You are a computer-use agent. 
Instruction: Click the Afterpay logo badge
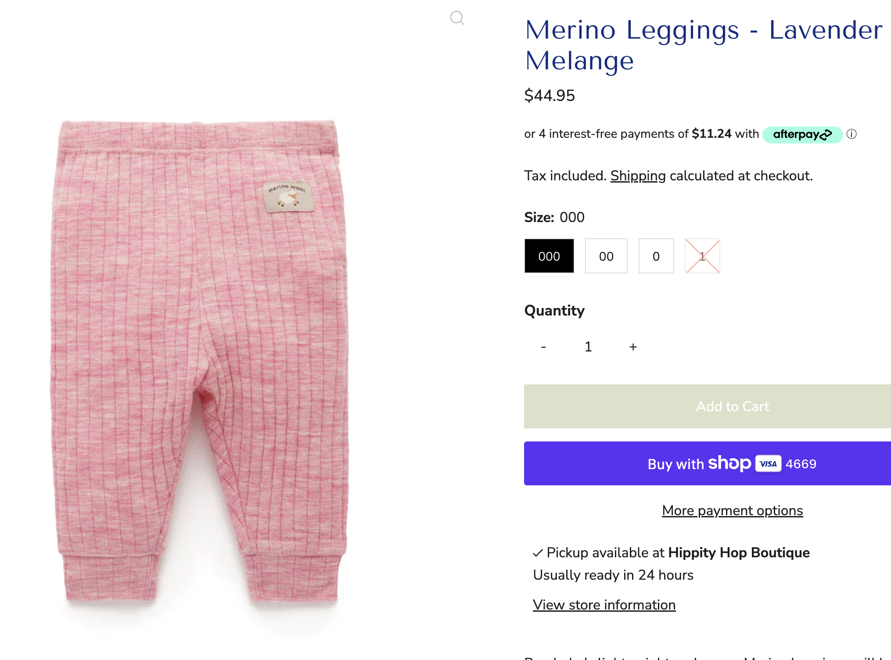(802, 134)
